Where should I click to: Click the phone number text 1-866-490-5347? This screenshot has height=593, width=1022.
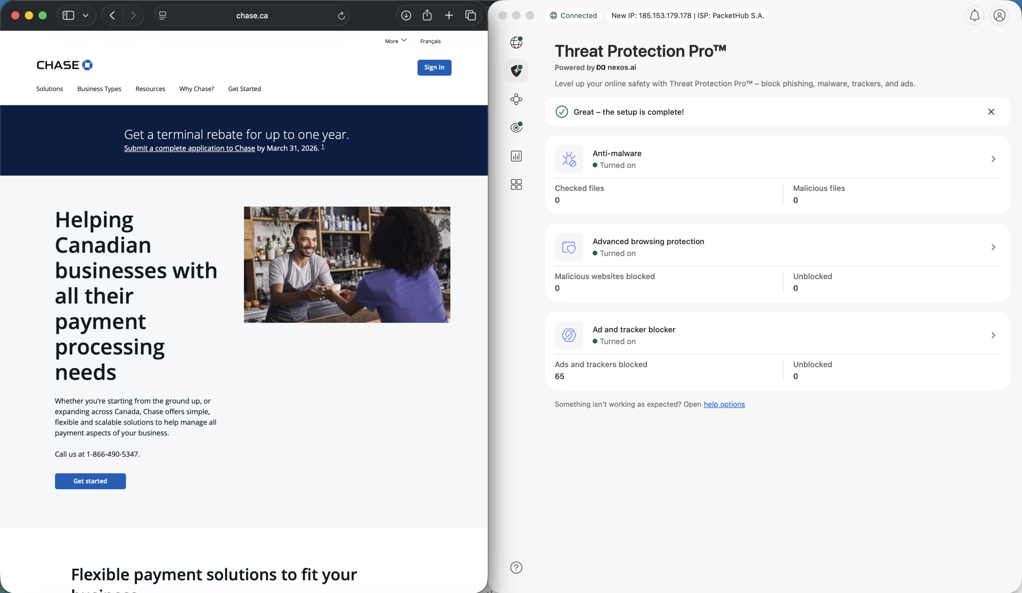[112, 454]
